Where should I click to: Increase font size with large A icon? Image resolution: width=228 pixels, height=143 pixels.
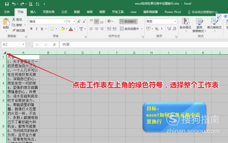pos(79,21)
